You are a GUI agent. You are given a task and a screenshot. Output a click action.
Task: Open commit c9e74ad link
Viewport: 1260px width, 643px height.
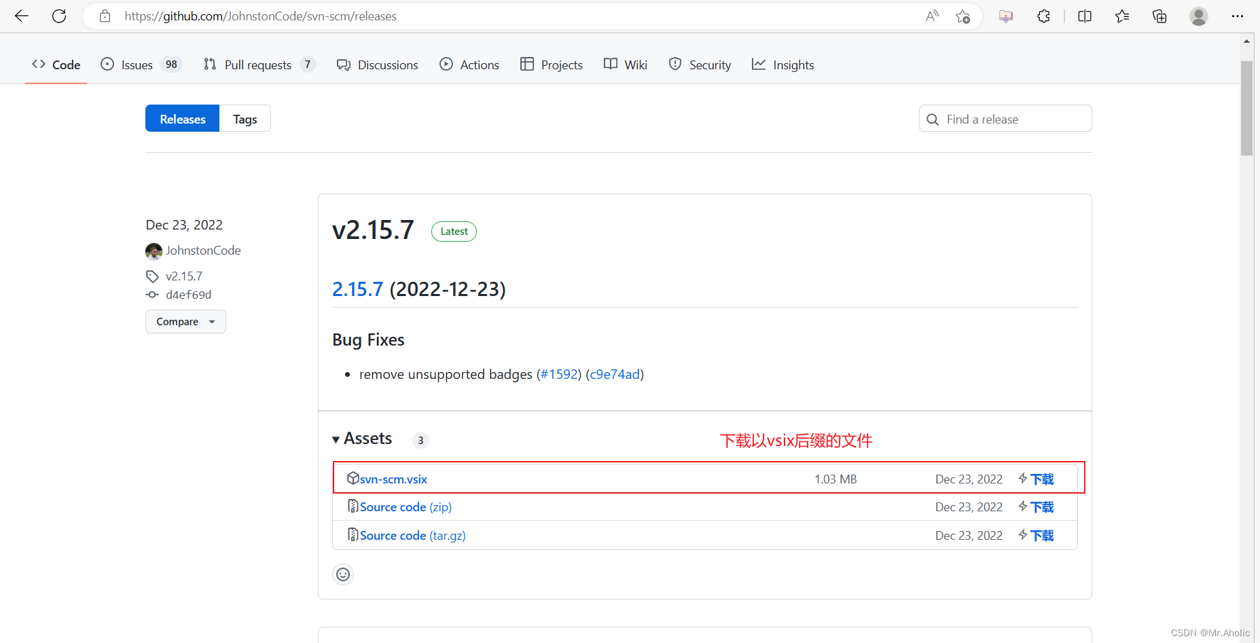(x=615, y=374)
